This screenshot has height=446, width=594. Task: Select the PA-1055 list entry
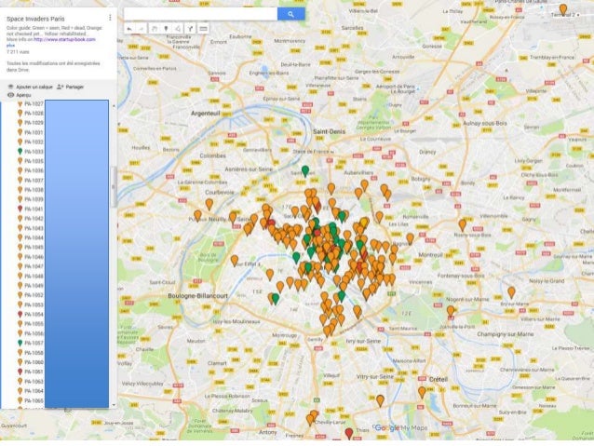click(x=31, y=324)
